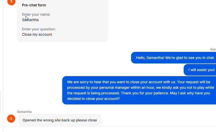This screenshot has width=216, height=132.
Task: Click the "Opened the wrong site" message bubble
Action: click(x=60, y=120)
